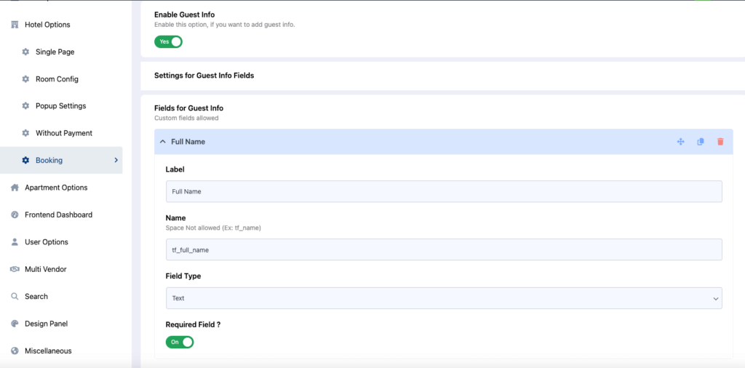Image resolution: width=745 pixels, height=368 pixels.
Task: Duplicate the Full Name field with the copy icon
Action: pos(701,142)
